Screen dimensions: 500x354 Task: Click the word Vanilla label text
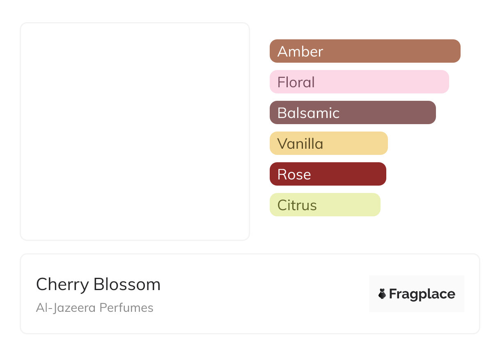coord(300,144)
